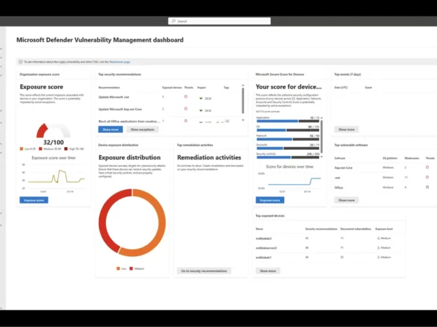Click threat icon in Office software row
437x327 pixels.
[427, 187]
